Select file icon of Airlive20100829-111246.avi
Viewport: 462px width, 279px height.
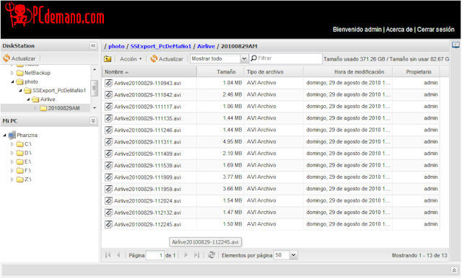pos(108,130)
